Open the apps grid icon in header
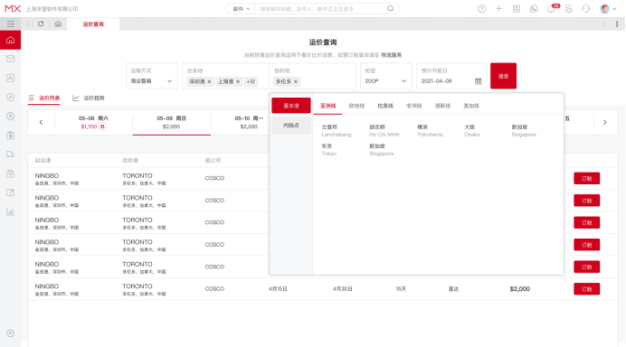The width and height of the screenshot is (626, 347). 517,9
